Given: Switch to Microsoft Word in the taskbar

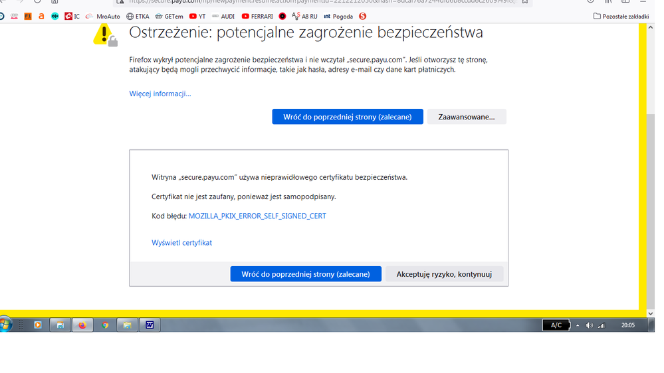Looking at the screenshot, I should 150,325.
